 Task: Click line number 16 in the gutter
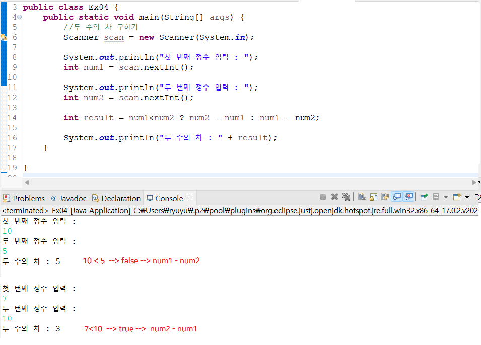pyautogui.click(x=12, y=138)
